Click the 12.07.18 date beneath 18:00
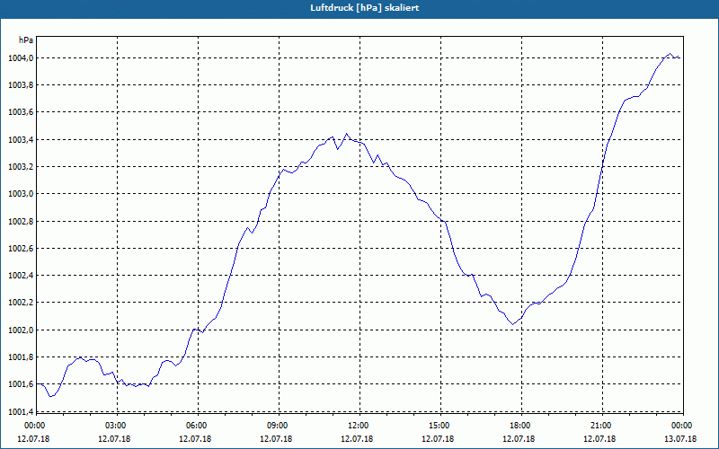The image size is (719, 449). pos(519,439)
